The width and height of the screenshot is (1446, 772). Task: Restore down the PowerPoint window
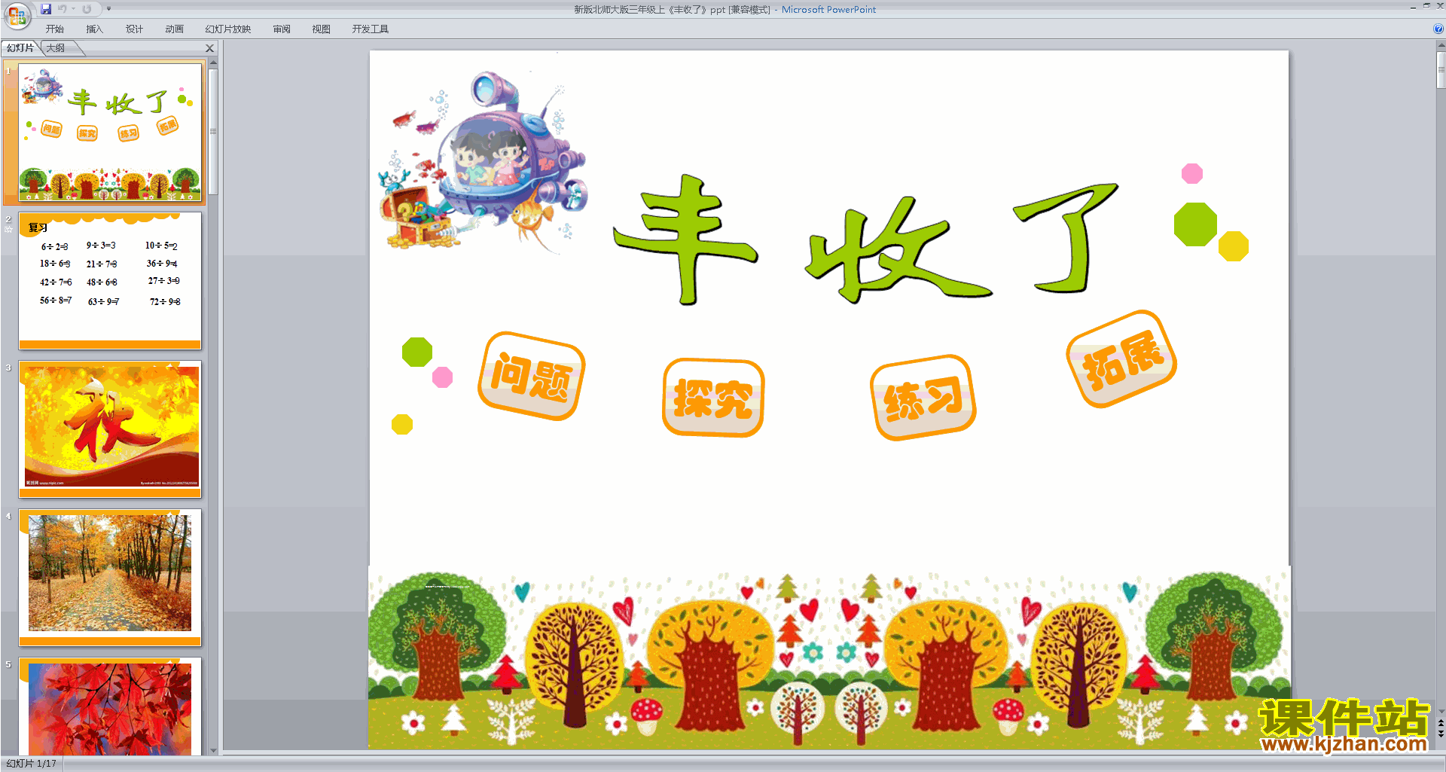point(1426,6)
